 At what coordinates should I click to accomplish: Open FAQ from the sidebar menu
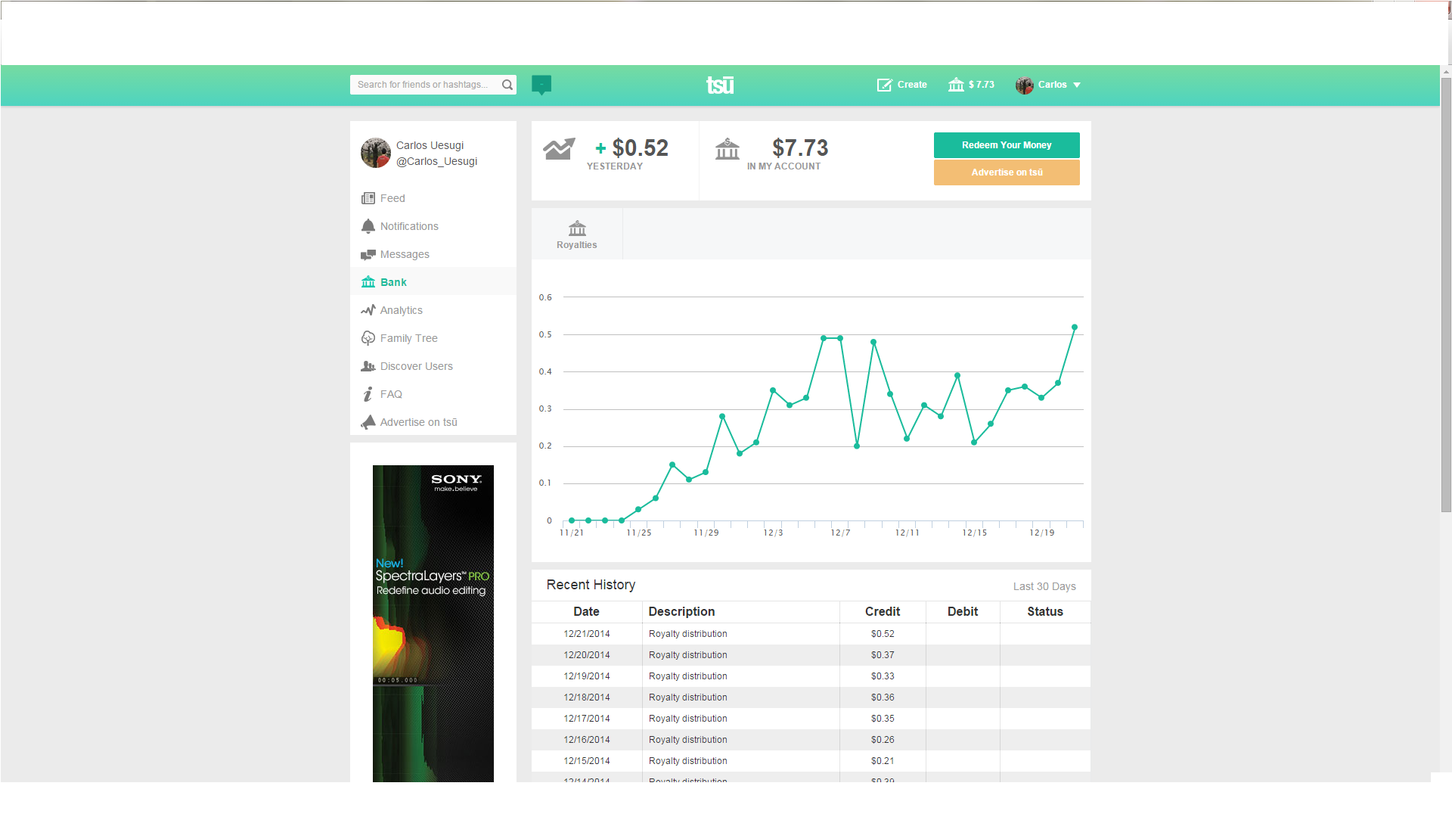point(391,394)
